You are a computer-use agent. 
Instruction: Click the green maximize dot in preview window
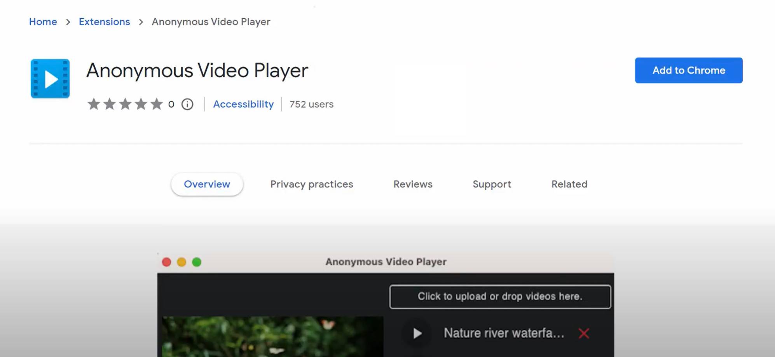click(x=197, y=262)
